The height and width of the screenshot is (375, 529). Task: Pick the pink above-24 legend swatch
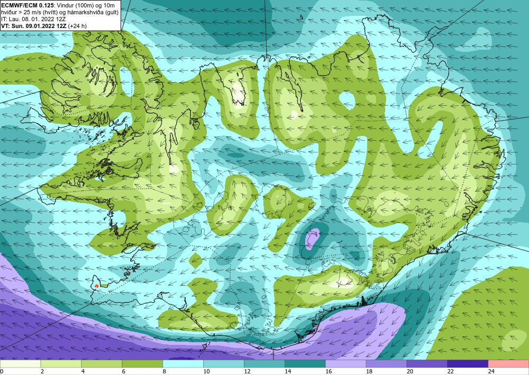[x=508, y=364]
